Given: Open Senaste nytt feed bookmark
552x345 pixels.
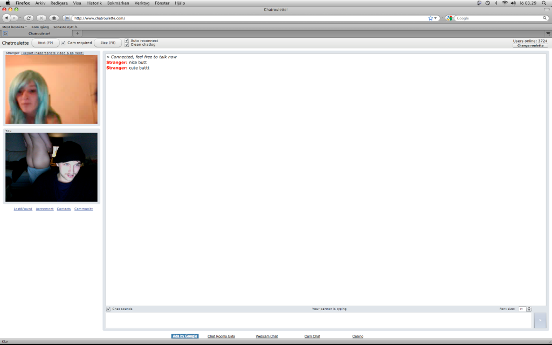Looking at the screenshot, I should (65, 27).
